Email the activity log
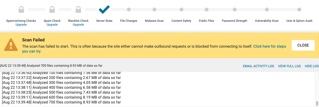Image resolution: width=319 pixels, height=107 pixels. coord(259,66)
